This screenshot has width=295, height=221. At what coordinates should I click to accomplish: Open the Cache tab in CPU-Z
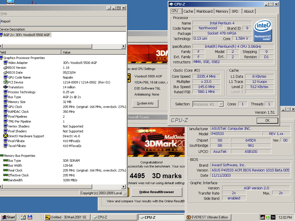pos(188,11)
